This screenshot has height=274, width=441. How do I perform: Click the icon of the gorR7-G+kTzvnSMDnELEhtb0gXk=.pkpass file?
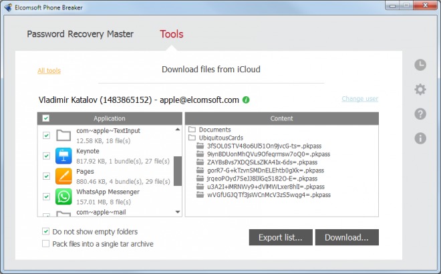(x=200, y=170)
